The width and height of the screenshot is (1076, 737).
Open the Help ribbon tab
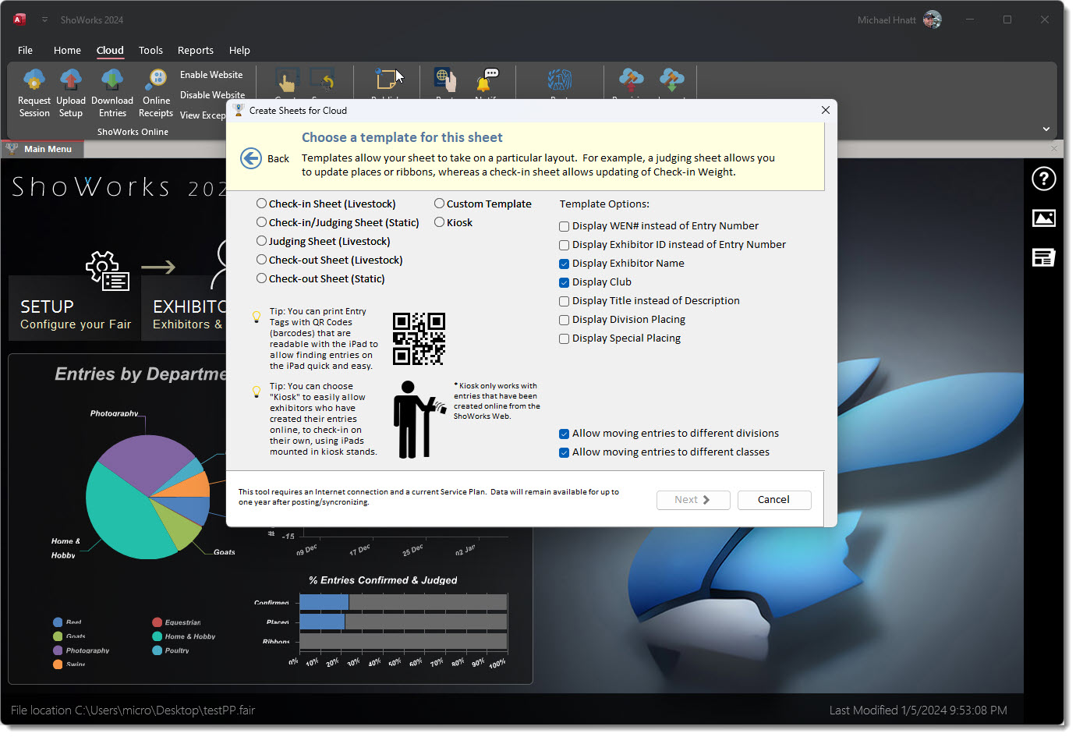click(x=239, y=50)
